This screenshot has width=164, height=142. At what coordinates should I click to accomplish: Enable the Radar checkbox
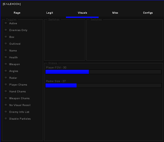(6, 78)
